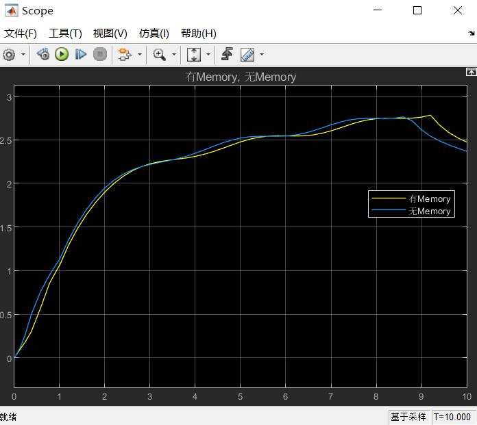Toggle 有Memory signal in the legend
The image size is (477, 425).
click(x=429, y=198)
